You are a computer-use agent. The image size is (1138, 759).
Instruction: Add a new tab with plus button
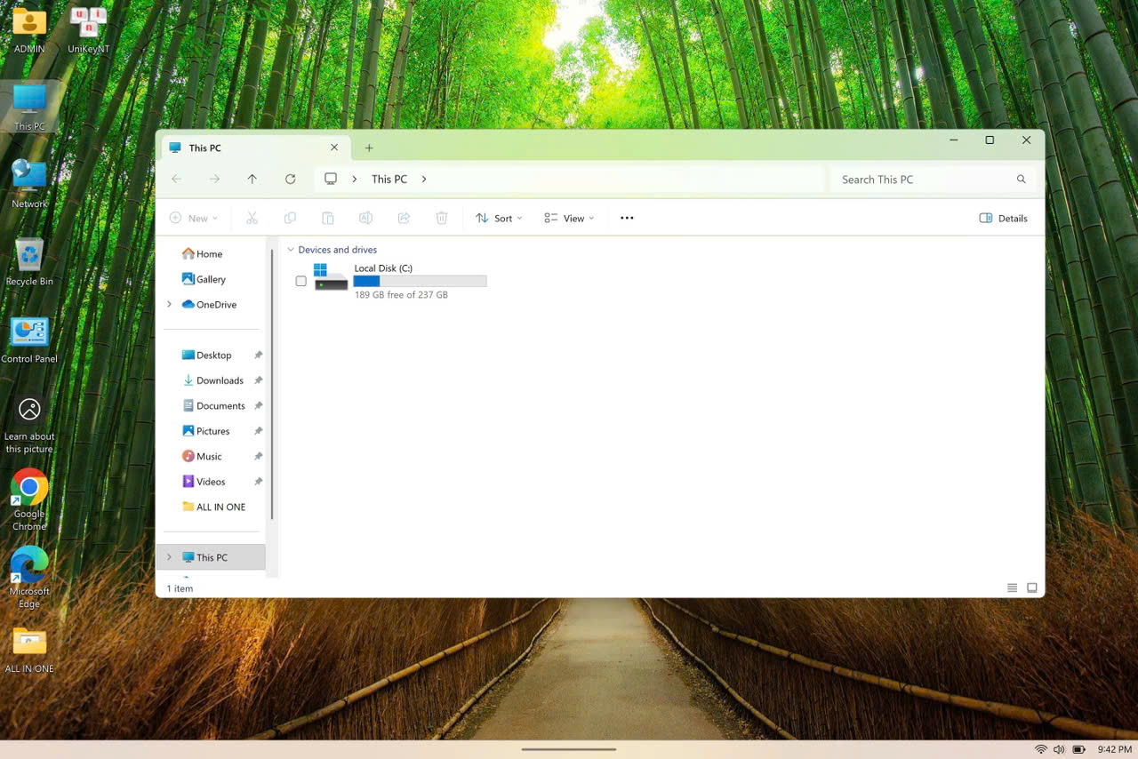coord(369,148)
